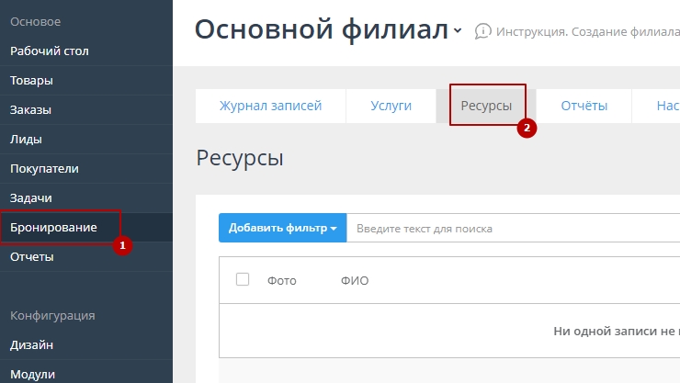
Task: Select Задачи in the sidebar
Action: coord(30,197)
